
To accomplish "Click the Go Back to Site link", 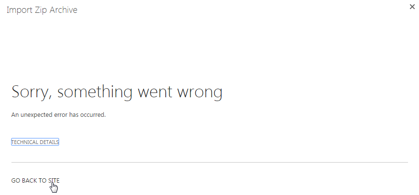I will pos(35,180).
